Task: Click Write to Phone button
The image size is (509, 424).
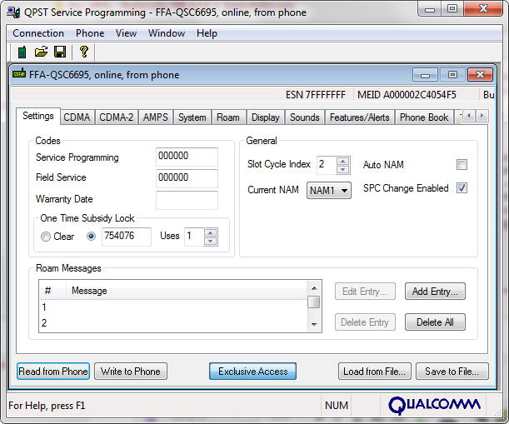Action: pos(131,371)
